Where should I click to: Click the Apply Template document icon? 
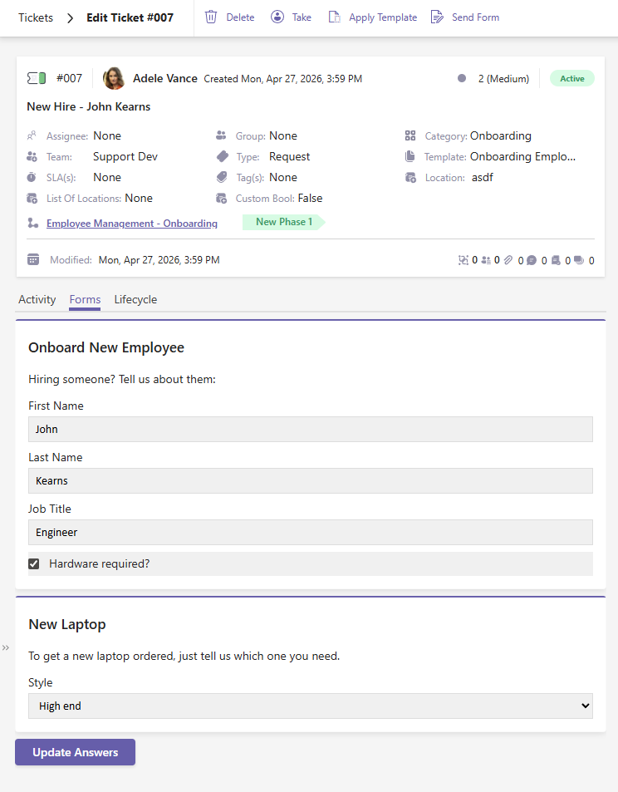point(334,17)
